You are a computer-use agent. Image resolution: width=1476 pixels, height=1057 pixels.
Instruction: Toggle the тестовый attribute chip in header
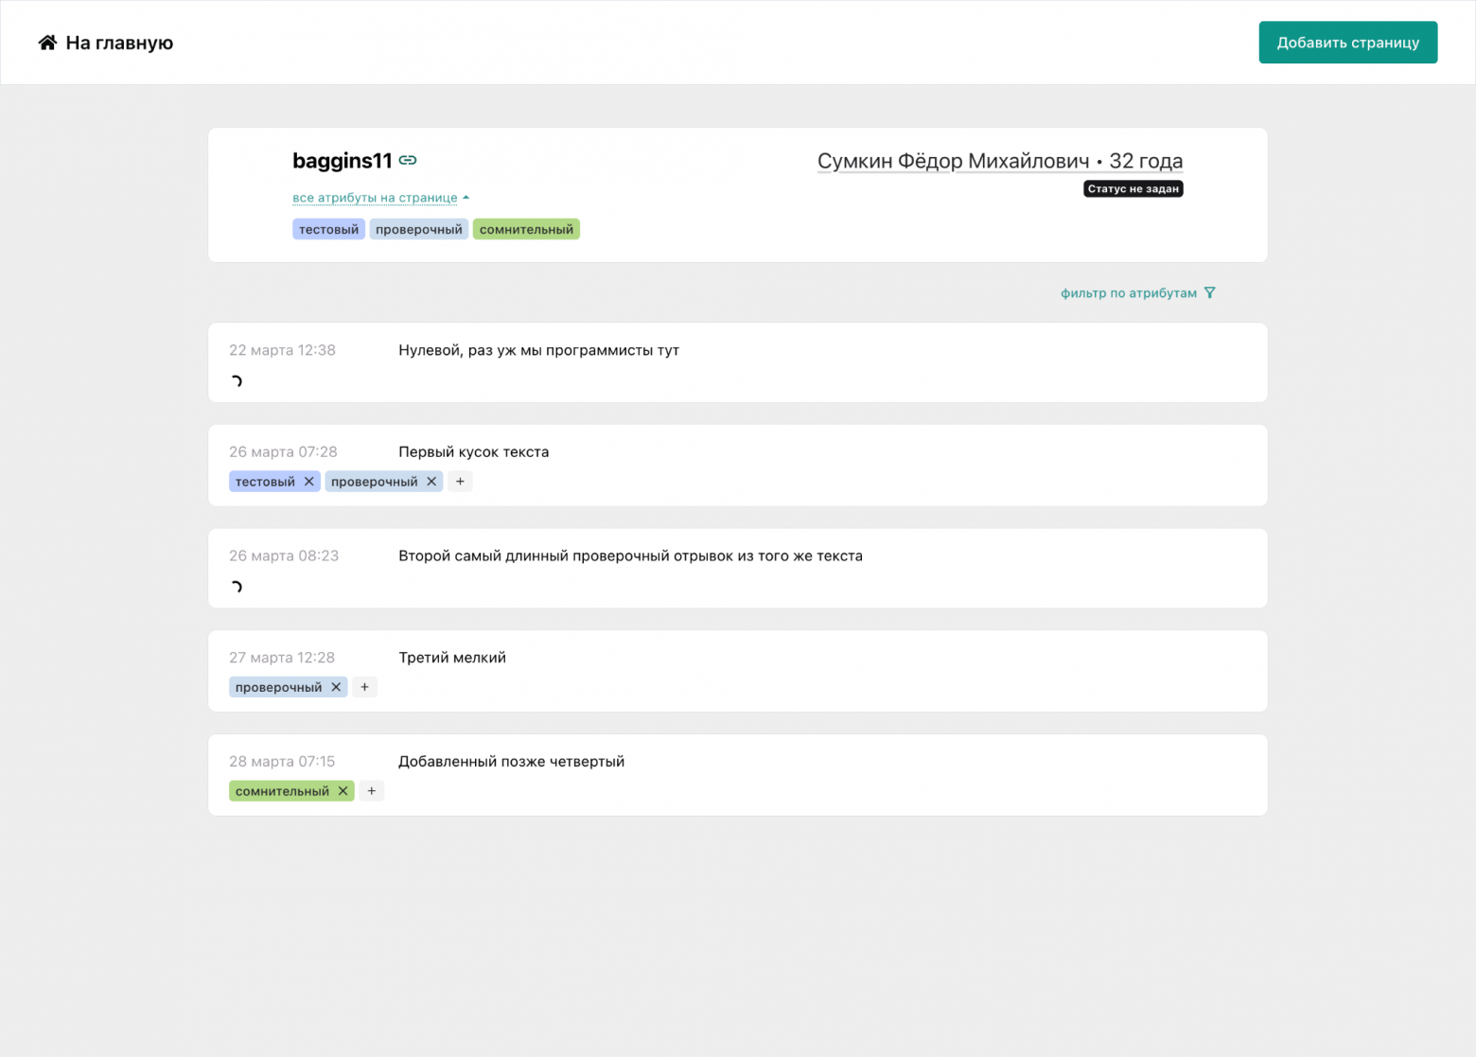click(328, 228)
